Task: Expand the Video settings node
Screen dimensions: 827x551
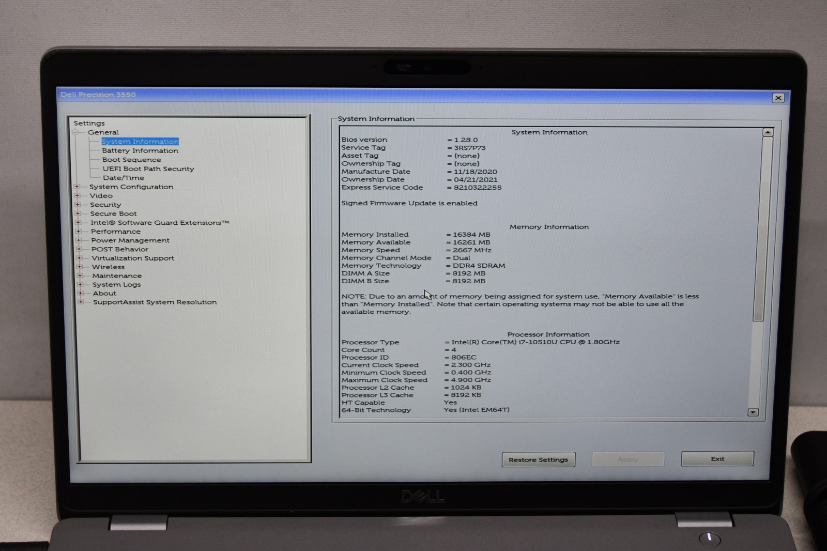Action: 78,195
